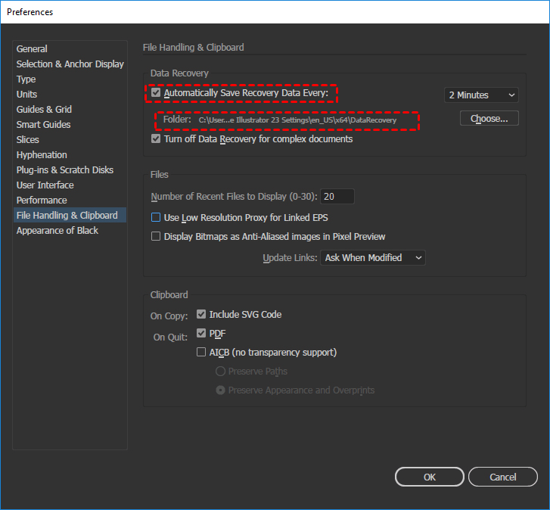
Task: Enable Use Low Resolution Proxy for Linked EPS
Action: click(x=157, y=217)
